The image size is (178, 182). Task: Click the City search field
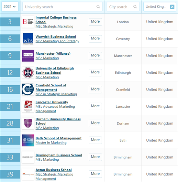pos(123,7)
